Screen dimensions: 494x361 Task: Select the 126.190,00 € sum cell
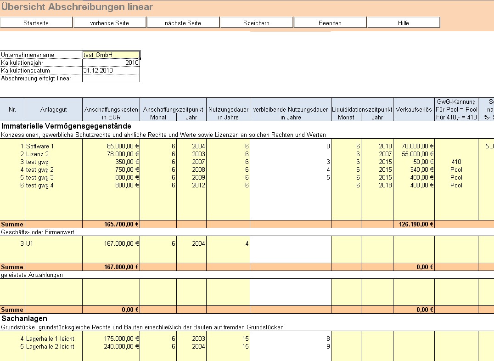414,224
